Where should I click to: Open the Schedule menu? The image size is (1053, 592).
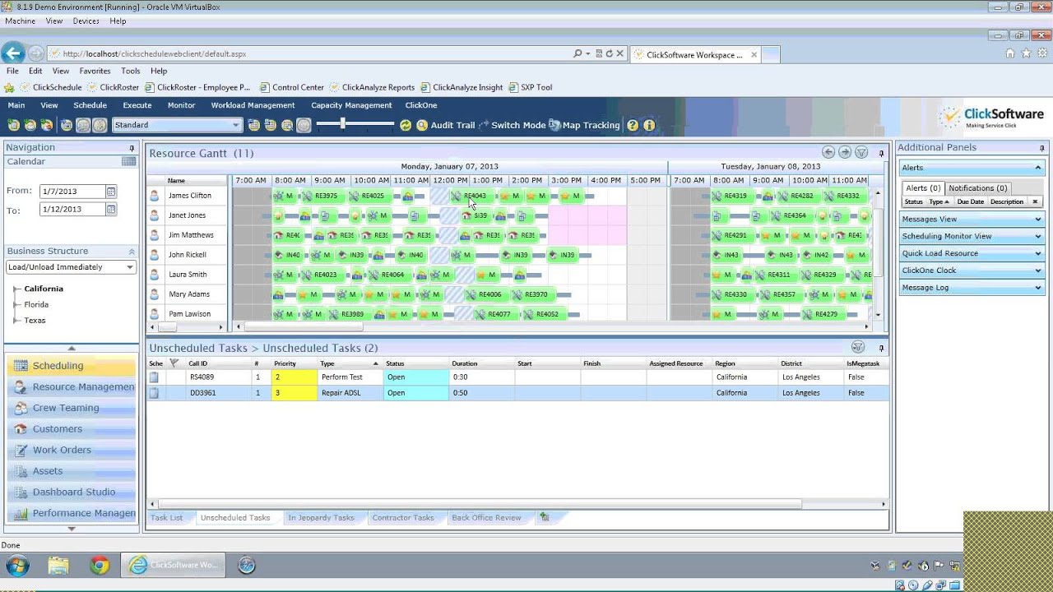[90, 105]
